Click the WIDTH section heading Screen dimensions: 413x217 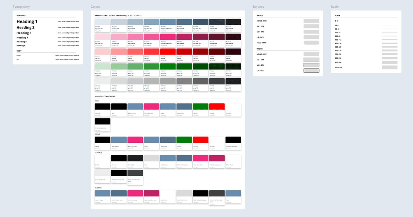pyautogui.click(x=259, y=49)
